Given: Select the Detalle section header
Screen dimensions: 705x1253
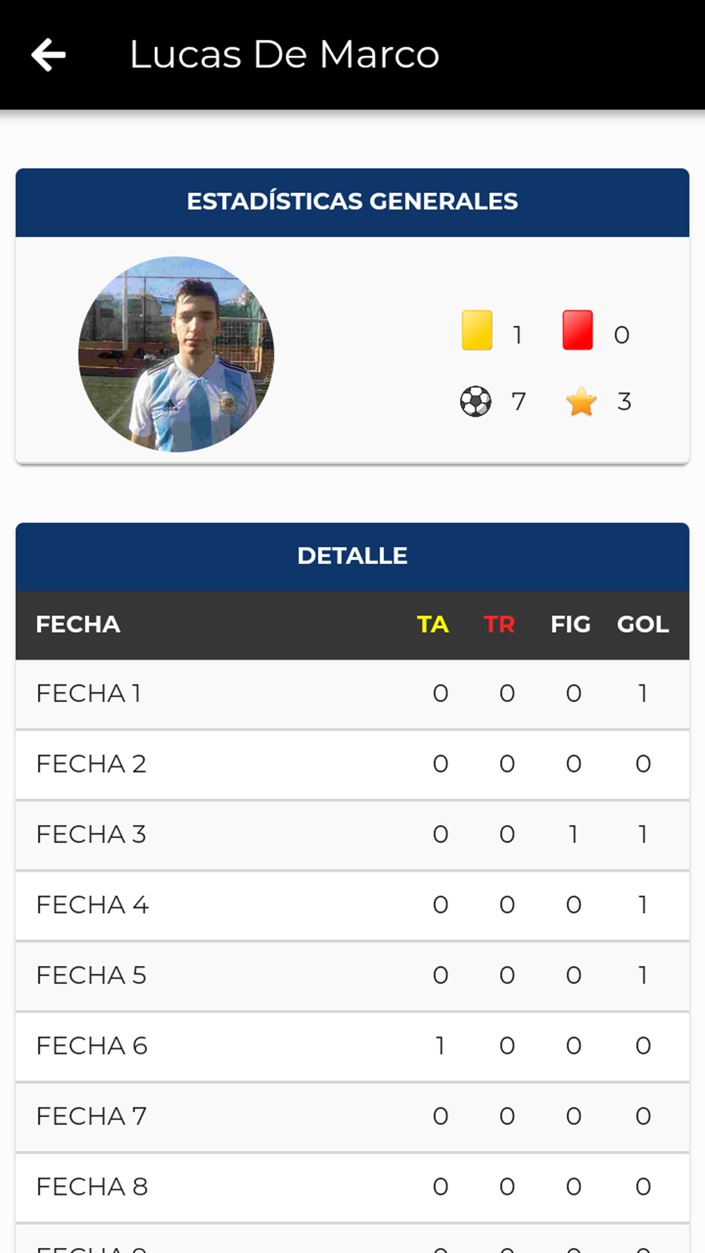Looking at the screenshot, I should coord(352,557).
